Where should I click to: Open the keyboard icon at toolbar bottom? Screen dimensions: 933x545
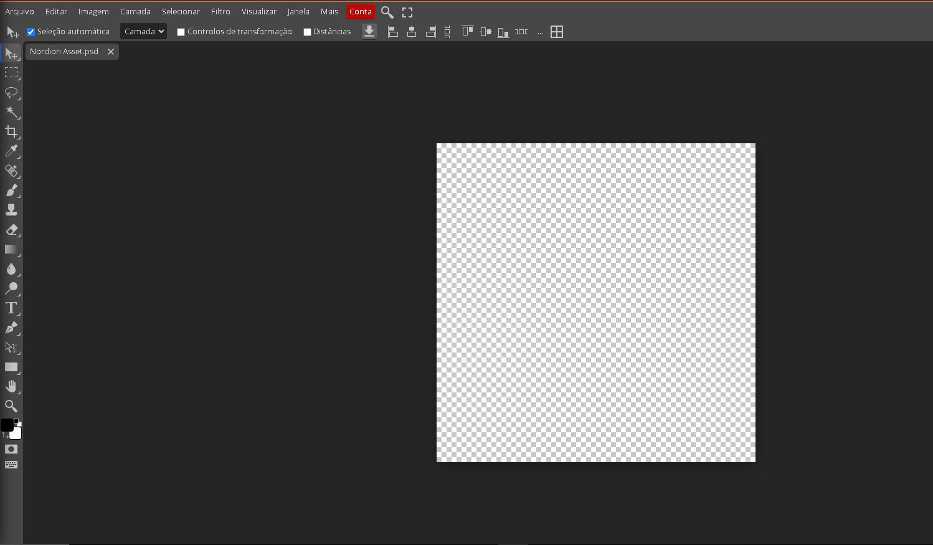point(11,465)
